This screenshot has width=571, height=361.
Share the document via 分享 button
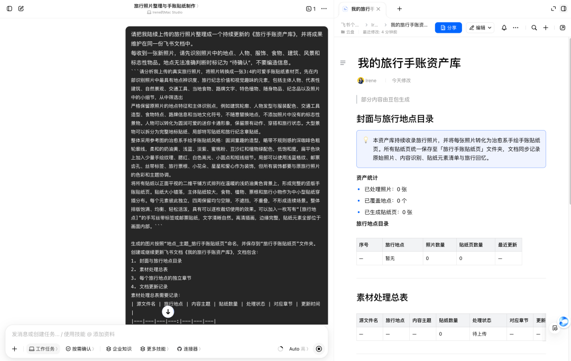pyautogui.click(x=448, y=27)
